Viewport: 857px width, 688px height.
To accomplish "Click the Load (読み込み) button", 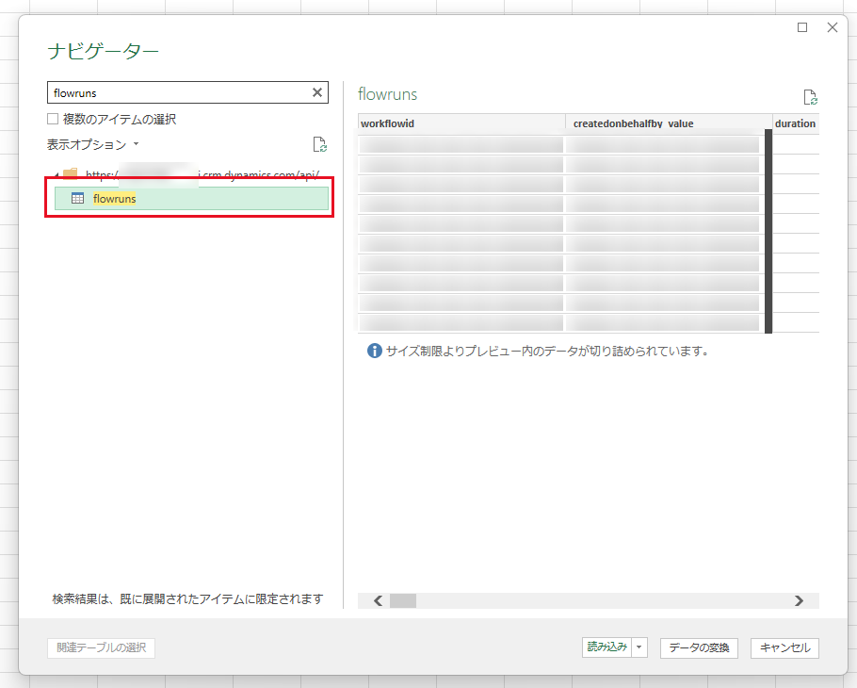I will click(606, 647).
